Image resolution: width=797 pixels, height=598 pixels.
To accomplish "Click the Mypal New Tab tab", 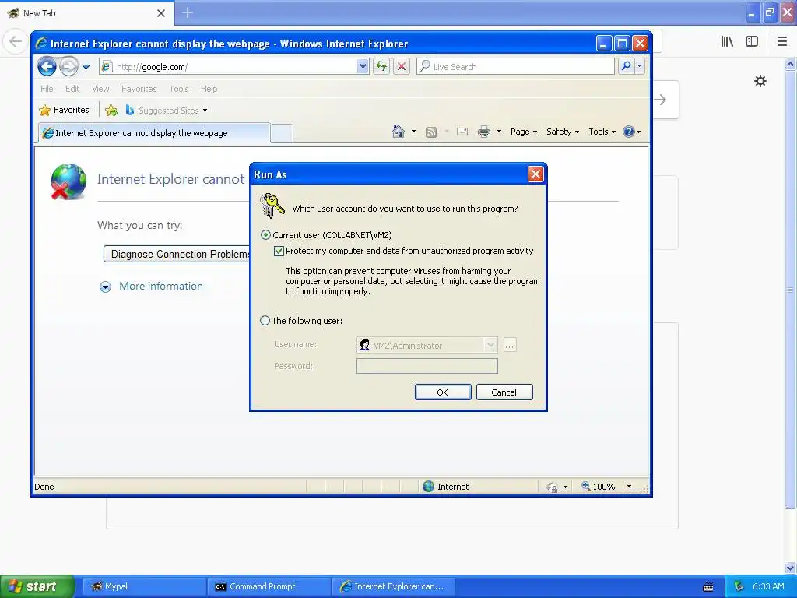I will tap(86, 12).
